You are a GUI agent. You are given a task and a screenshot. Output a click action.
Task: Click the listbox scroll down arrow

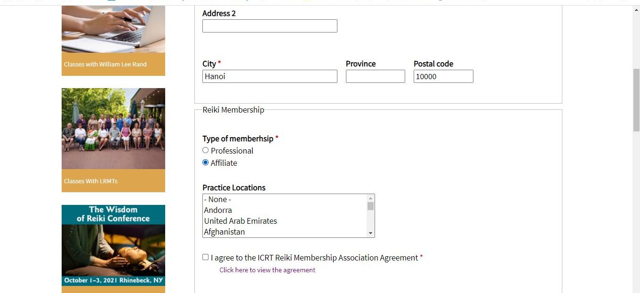pyautogui.click(x=371, y=233)
